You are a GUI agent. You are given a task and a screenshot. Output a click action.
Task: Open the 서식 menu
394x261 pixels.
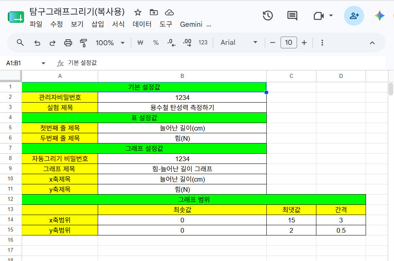118,24
